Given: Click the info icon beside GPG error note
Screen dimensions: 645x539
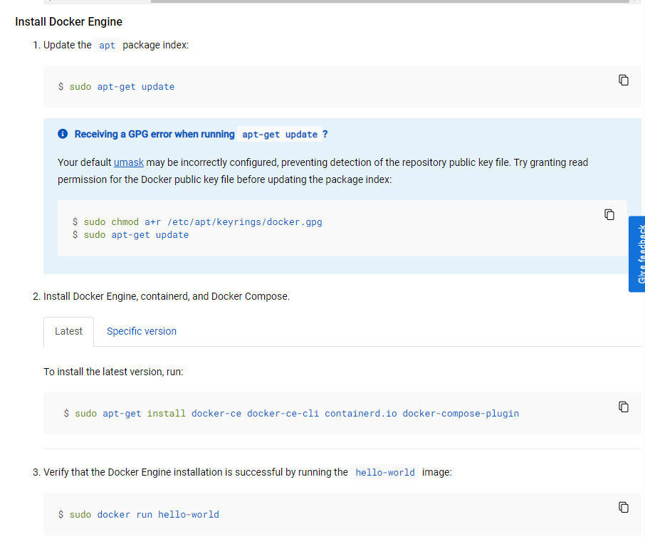Looking at the screenshot, I should coord(63,134).
